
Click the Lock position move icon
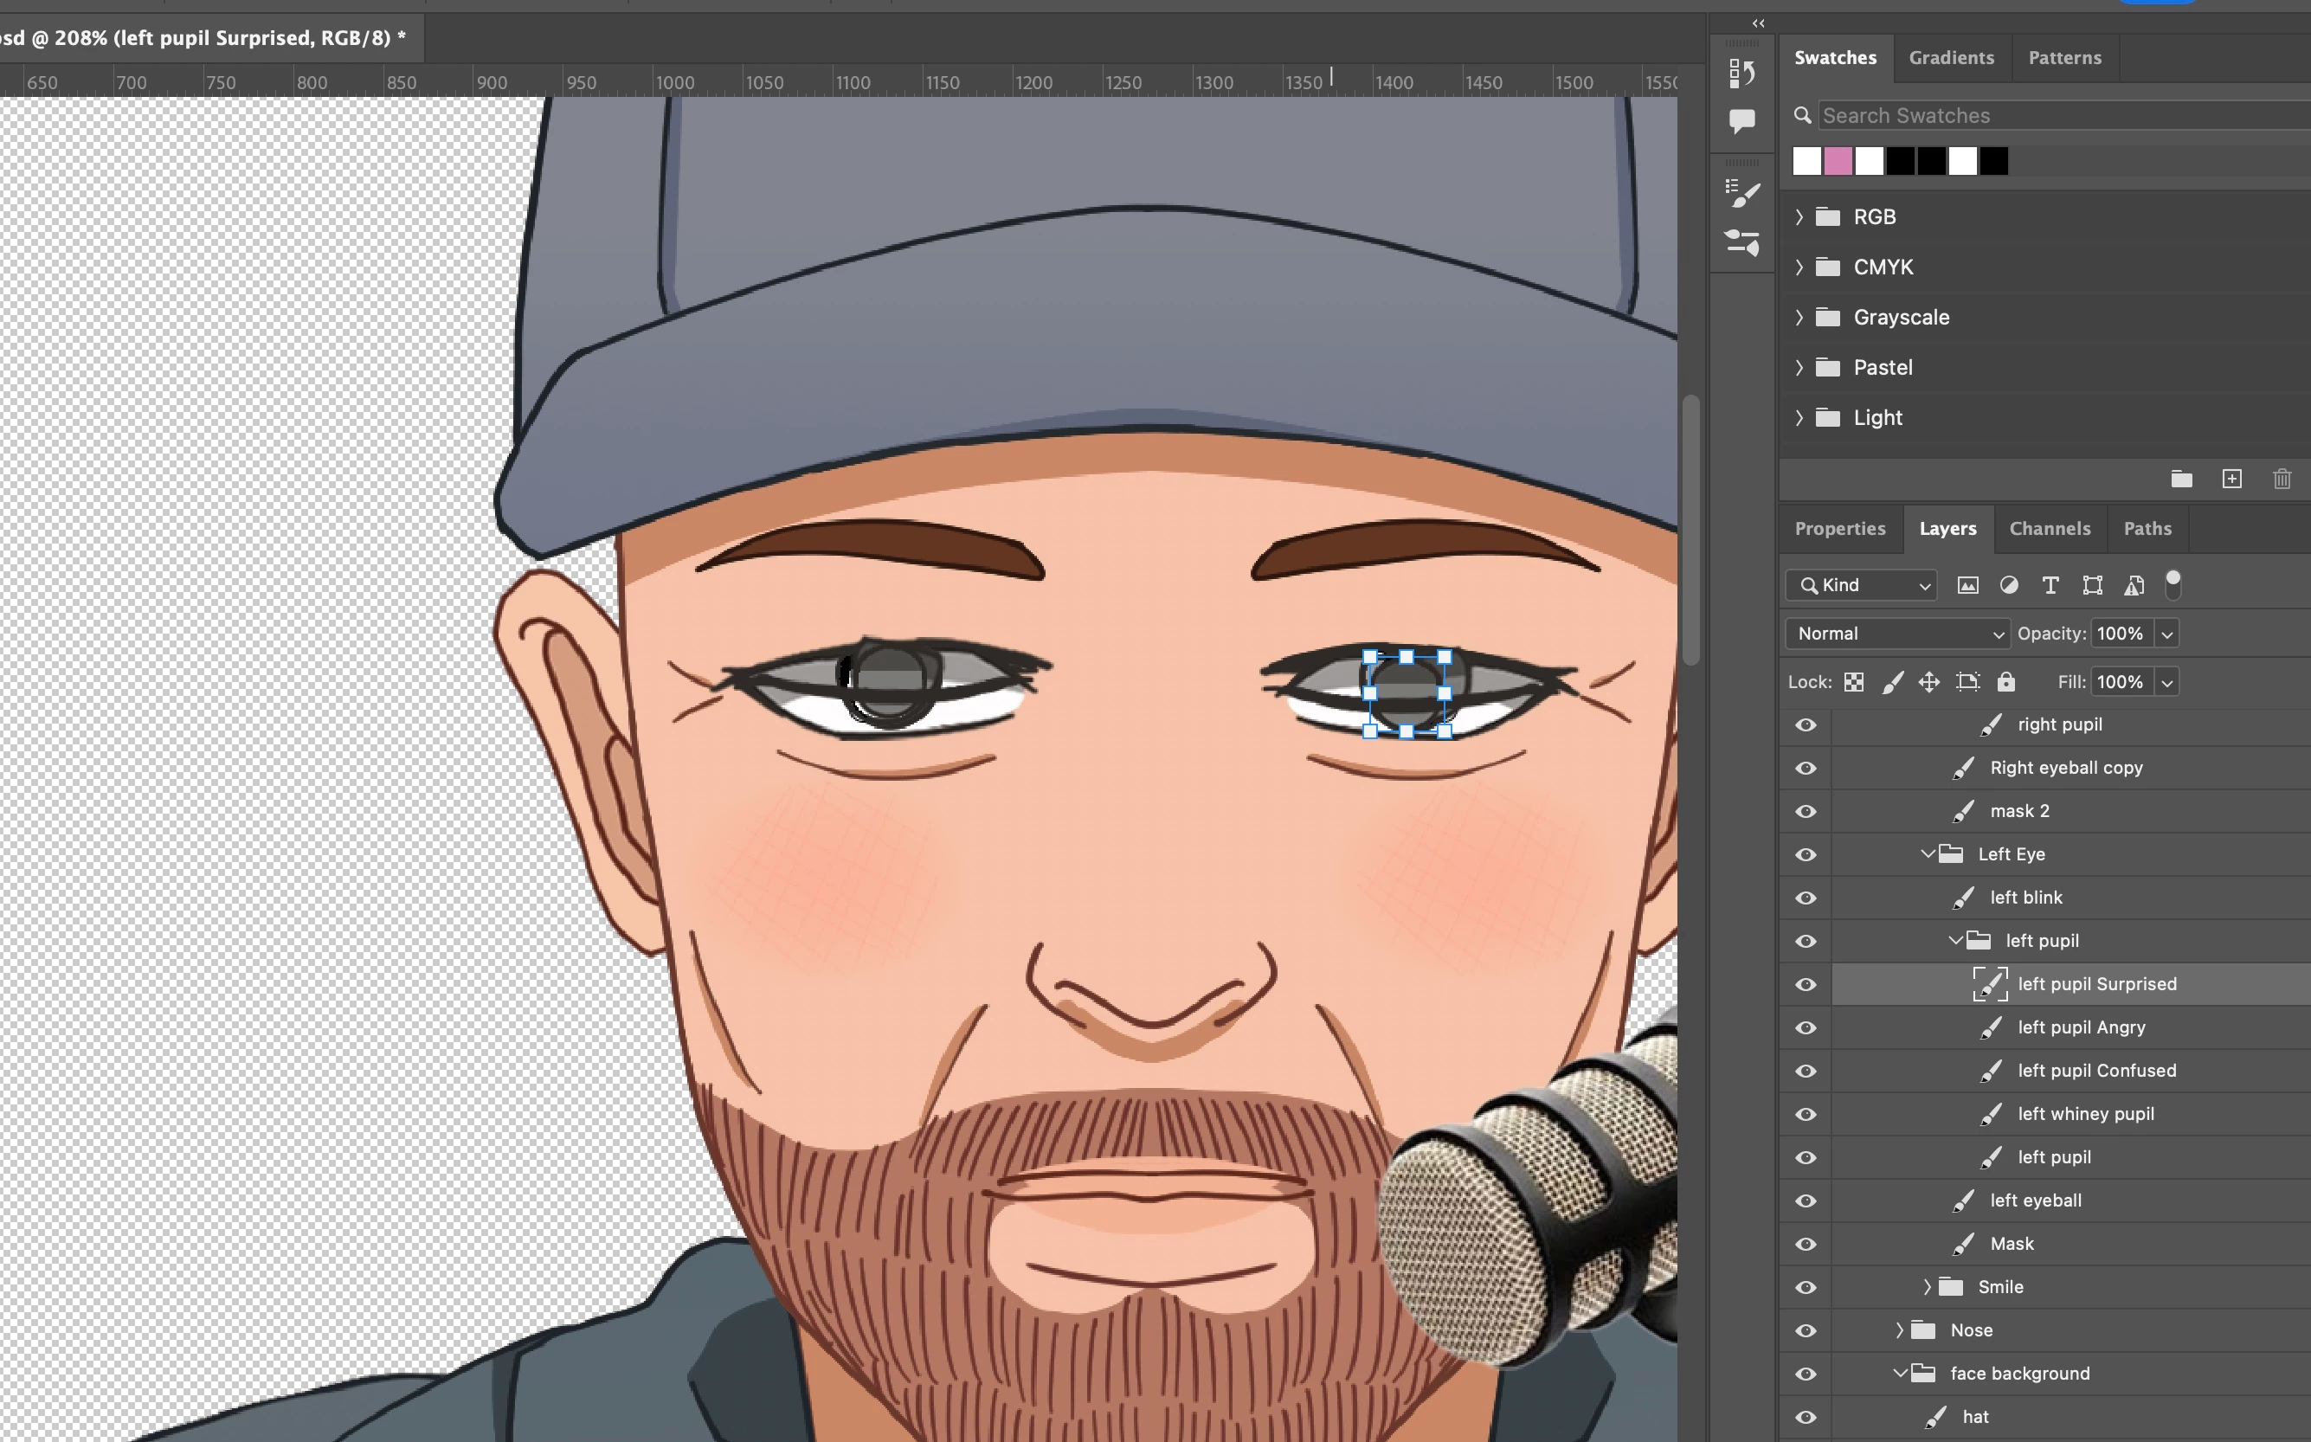coord(1928,682)
